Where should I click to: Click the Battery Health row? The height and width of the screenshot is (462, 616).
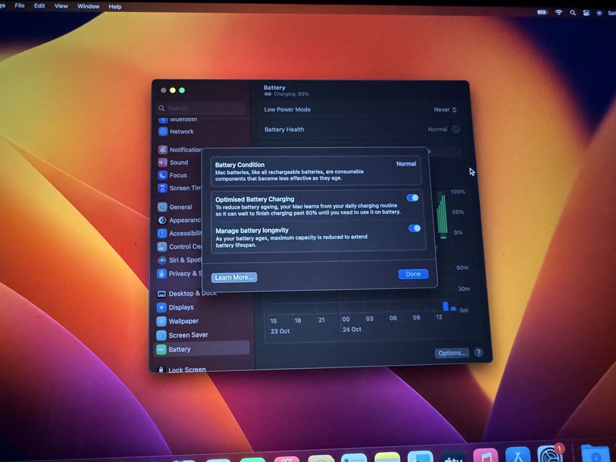361,129
